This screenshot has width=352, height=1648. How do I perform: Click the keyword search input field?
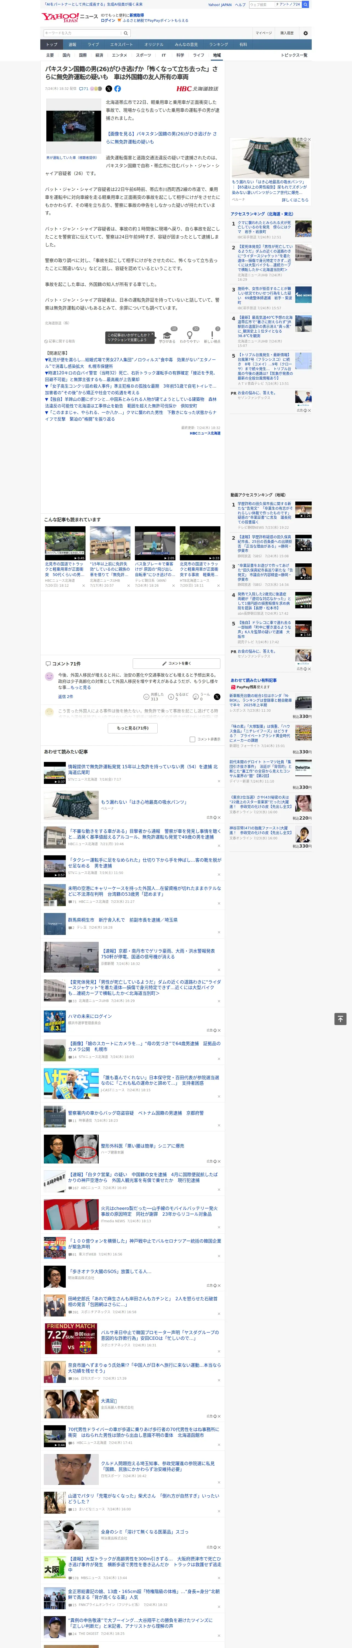click(83, 33)
